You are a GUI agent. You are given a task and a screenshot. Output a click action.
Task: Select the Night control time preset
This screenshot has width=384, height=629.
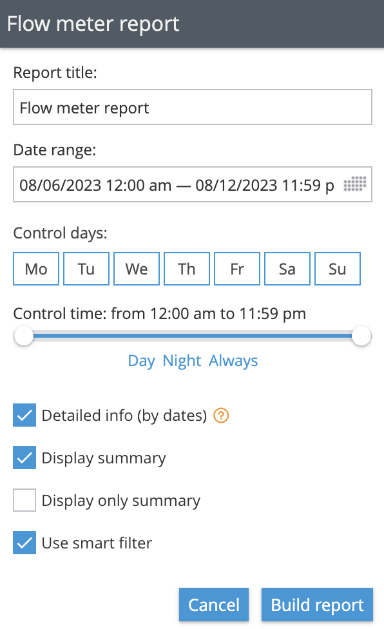182,361
